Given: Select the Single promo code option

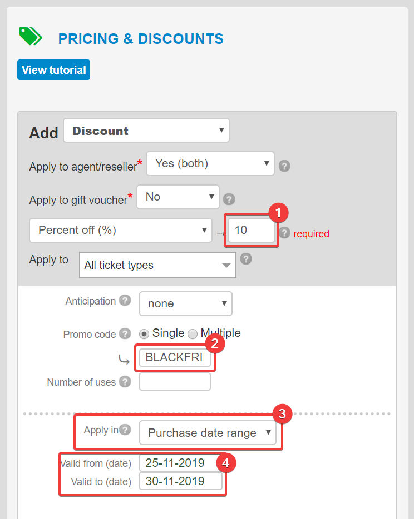Looking at the screenshot, I should click(144, 334).
